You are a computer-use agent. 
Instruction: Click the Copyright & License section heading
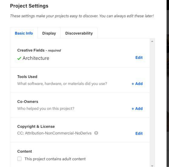pyautogui.click(x=36, y=127)
